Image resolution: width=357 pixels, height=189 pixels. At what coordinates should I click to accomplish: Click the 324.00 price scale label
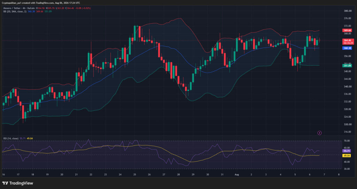[347, 117]
